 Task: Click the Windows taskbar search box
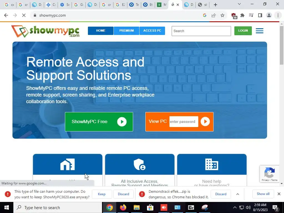(x=58, y=207)
